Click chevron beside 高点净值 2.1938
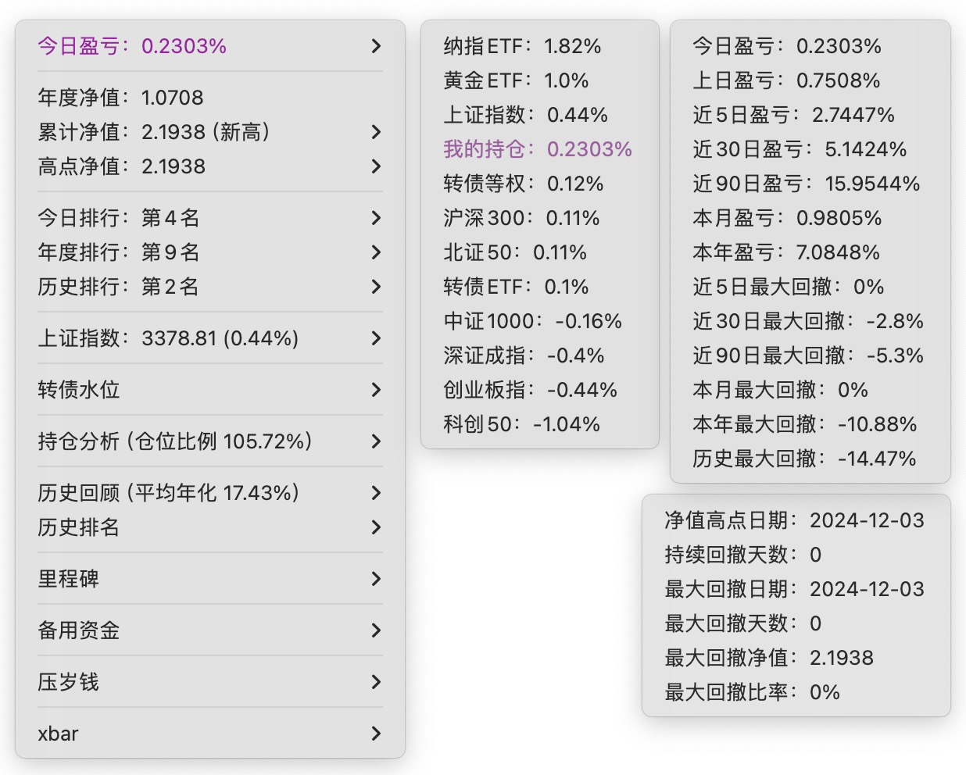Image resolution: width=966 pixels, height=775 pixels. coord(376,166)
